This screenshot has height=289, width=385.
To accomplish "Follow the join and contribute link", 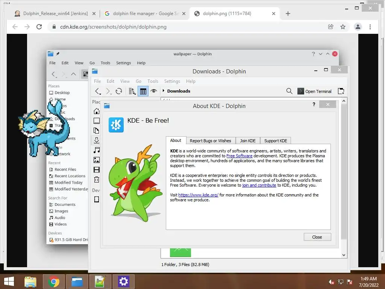I will pyautogui.click(x=259, y=185).
